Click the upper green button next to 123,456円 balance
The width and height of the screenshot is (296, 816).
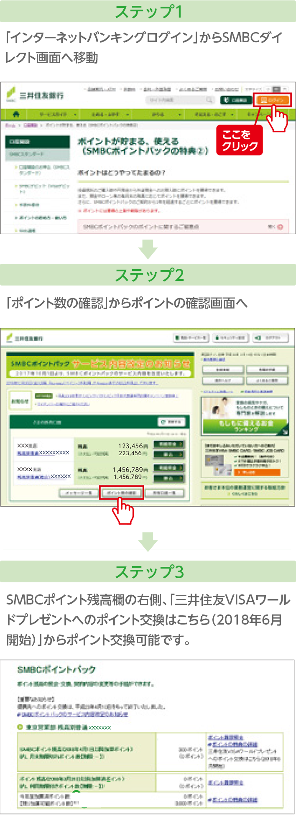click(168, 444)
